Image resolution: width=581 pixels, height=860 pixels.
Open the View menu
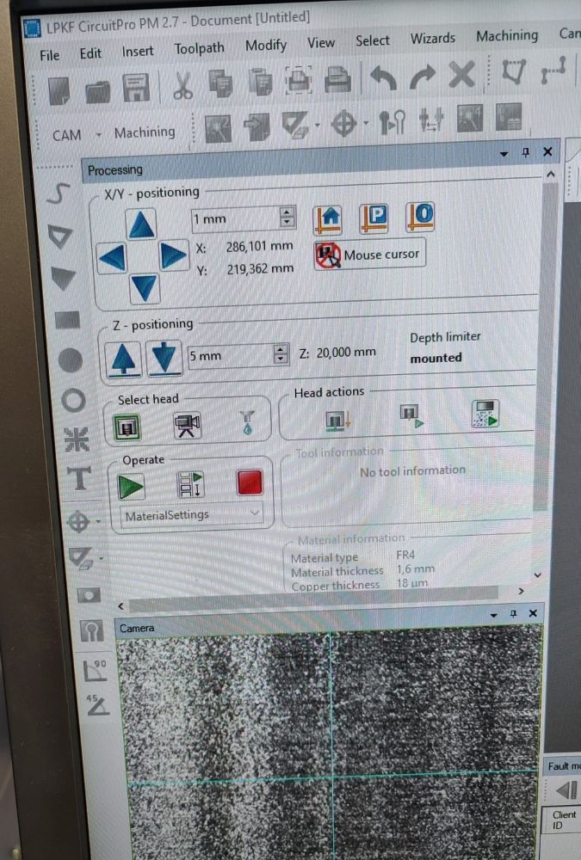(321, 42)
